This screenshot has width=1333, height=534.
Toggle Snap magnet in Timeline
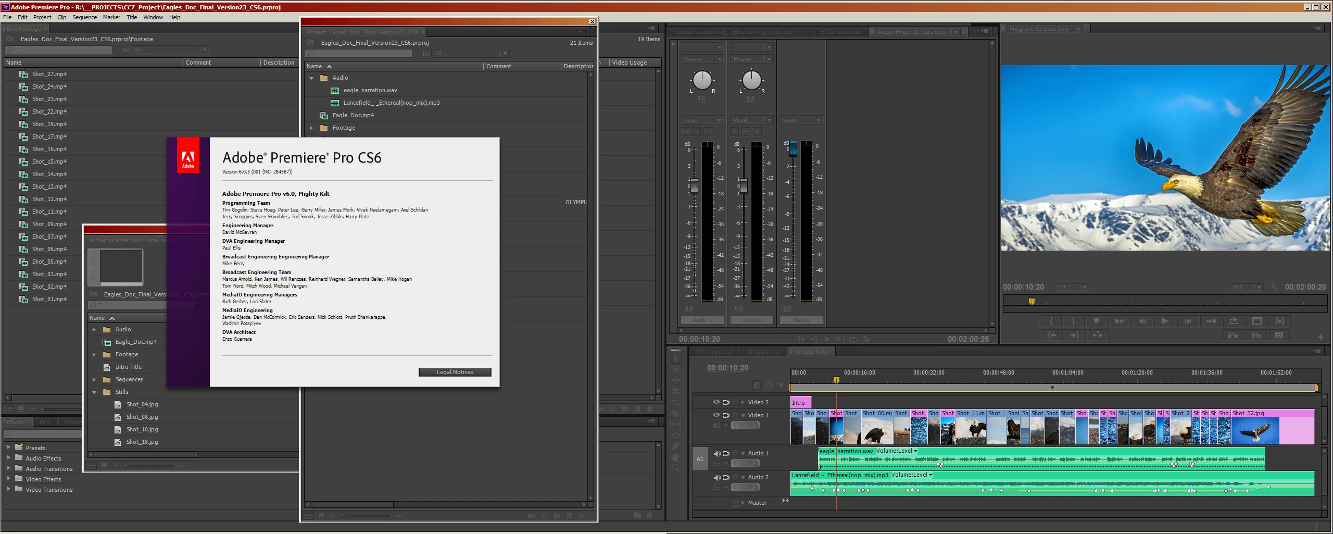(757, 386)
